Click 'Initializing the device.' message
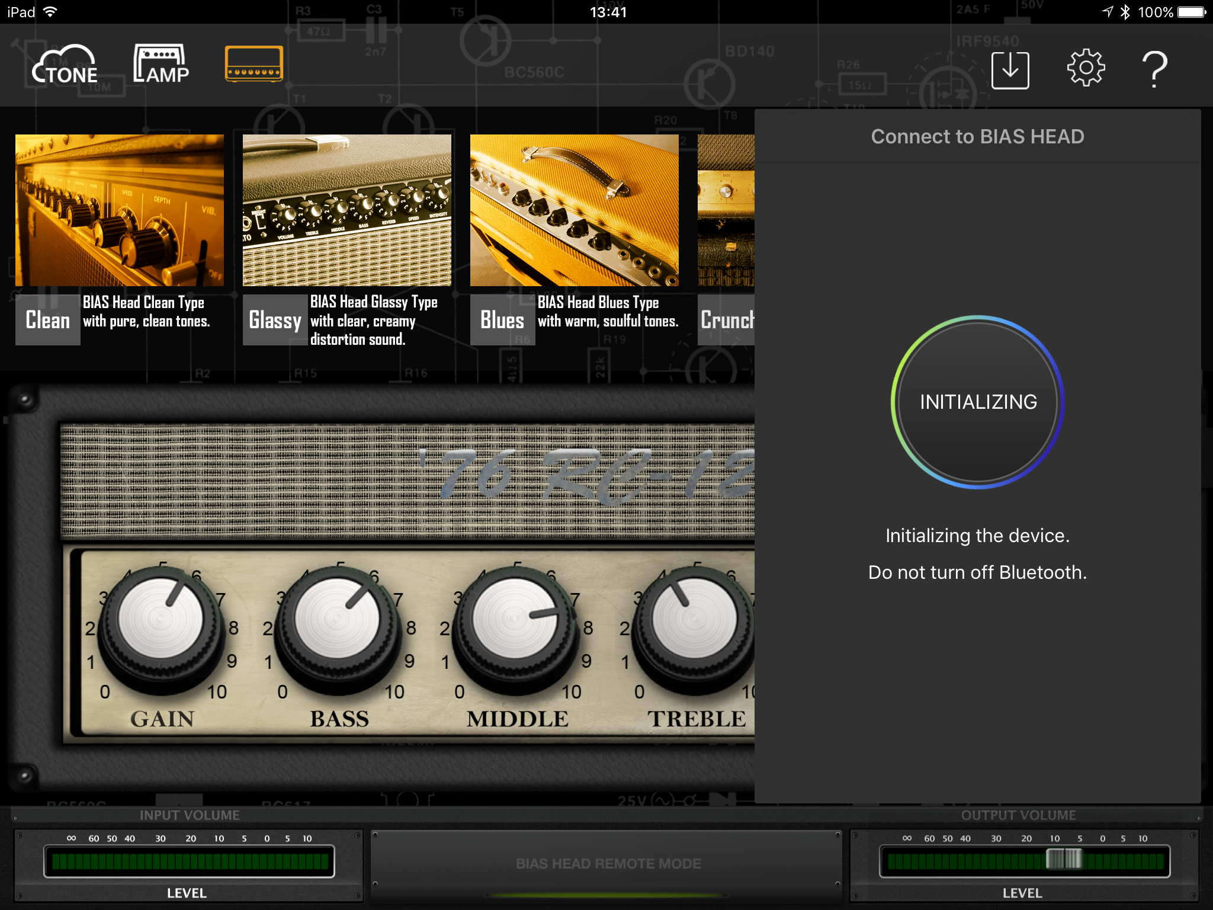 point(977,536)
